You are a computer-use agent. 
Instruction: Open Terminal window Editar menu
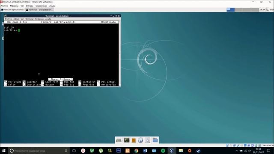tap(16, 19)
